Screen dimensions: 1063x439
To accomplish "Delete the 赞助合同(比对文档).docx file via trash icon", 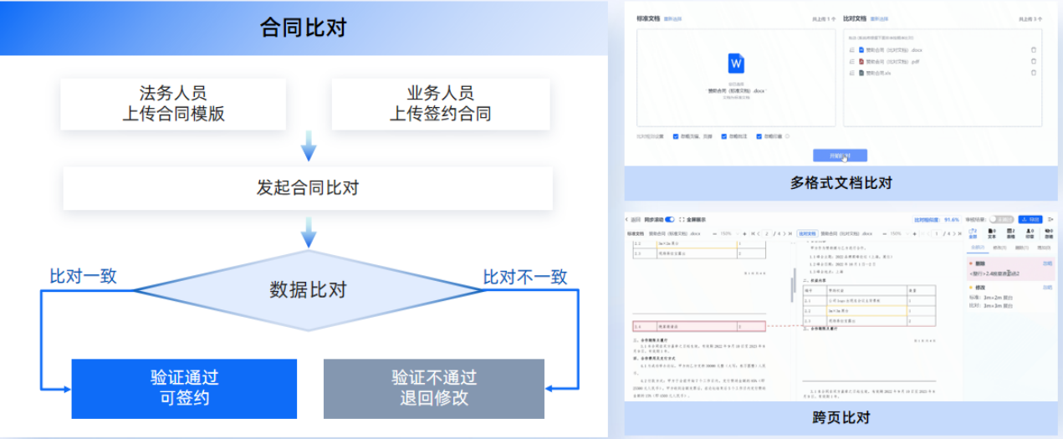I will 1034,50.
